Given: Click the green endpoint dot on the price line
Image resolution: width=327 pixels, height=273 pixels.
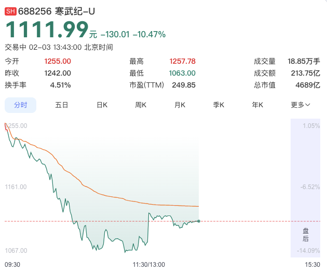Looking at the screenshot, I should (x=199, y=221).
